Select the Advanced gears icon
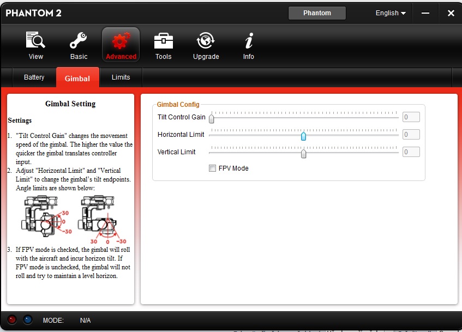 point(121,41)
